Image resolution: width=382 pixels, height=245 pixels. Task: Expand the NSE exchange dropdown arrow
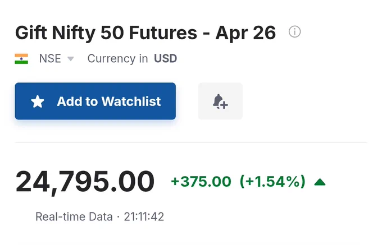70,59
